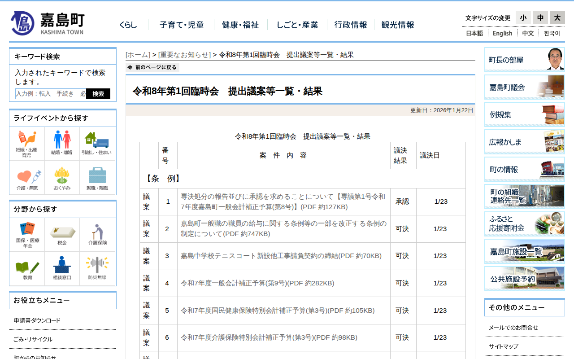Set text size to small (小)

pos(523,18)
